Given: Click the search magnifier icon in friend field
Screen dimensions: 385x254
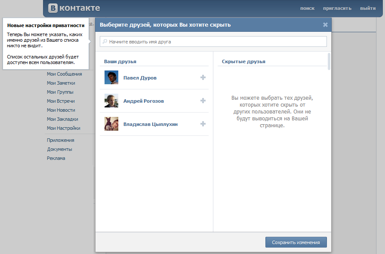Looking at the screenshot, I should (105, 42).
